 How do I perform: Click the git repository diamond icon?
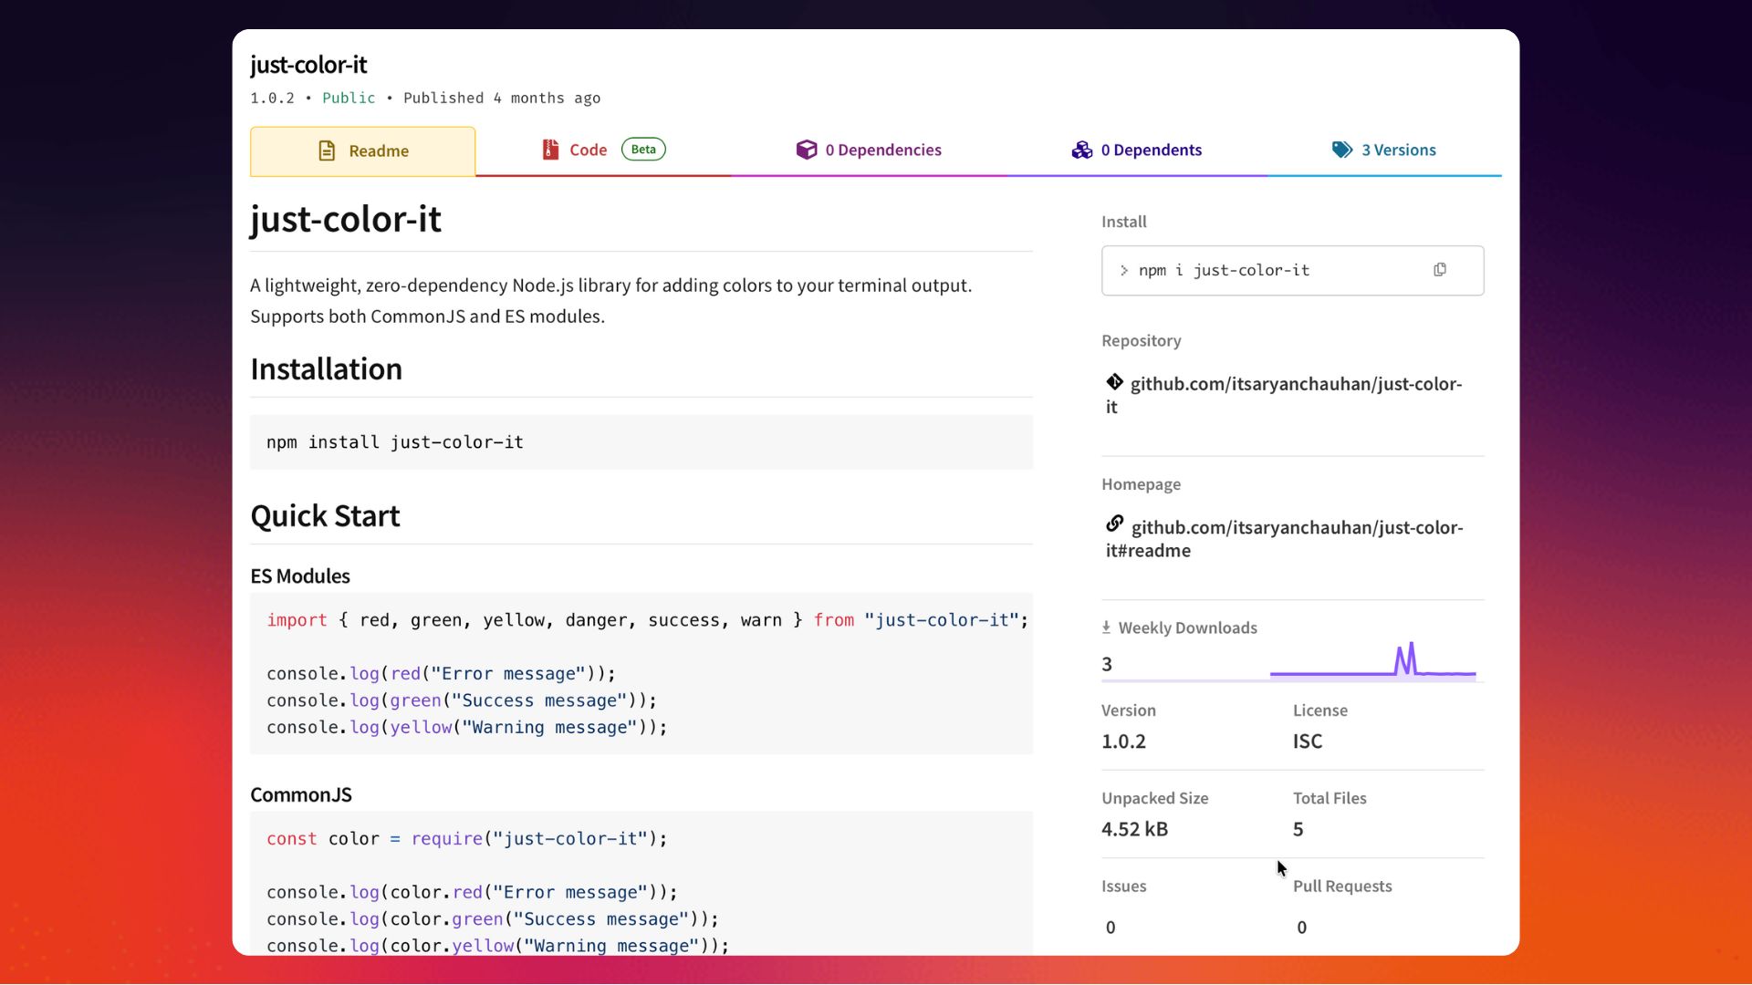click(1114, 382)
